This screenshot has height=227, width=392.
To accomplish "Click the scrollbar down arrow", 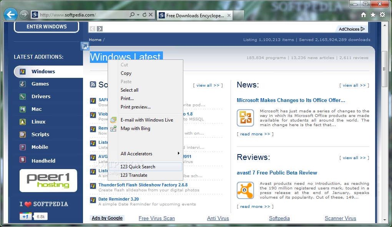I will coord(384,220).
